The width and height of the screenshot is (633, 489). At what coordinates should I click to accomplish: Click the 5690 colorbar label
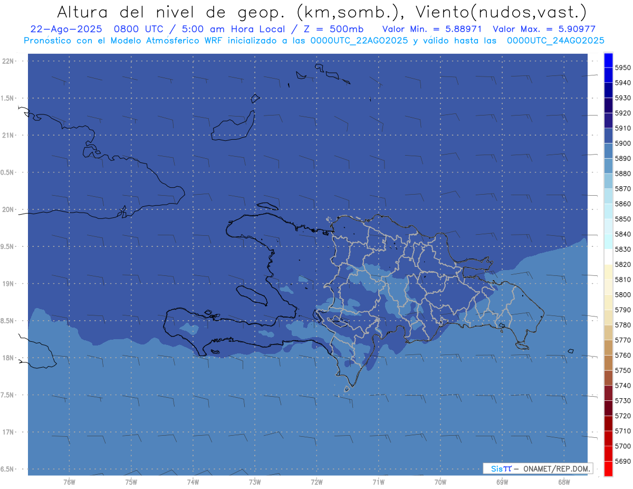(623, 461)
